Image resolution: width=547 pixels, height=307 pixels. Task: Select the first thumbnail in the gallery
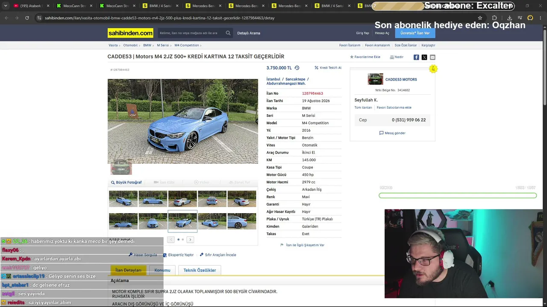(123, 199)
